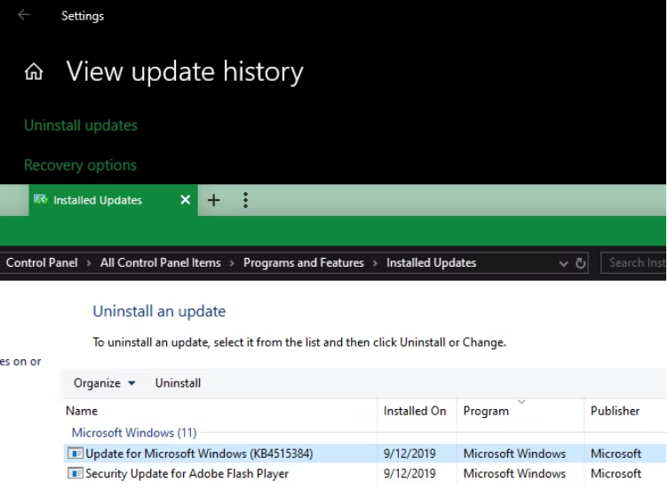Click Microsoft publisher in KB4515384 row
The image size is (668, 490).
point(616,454)
